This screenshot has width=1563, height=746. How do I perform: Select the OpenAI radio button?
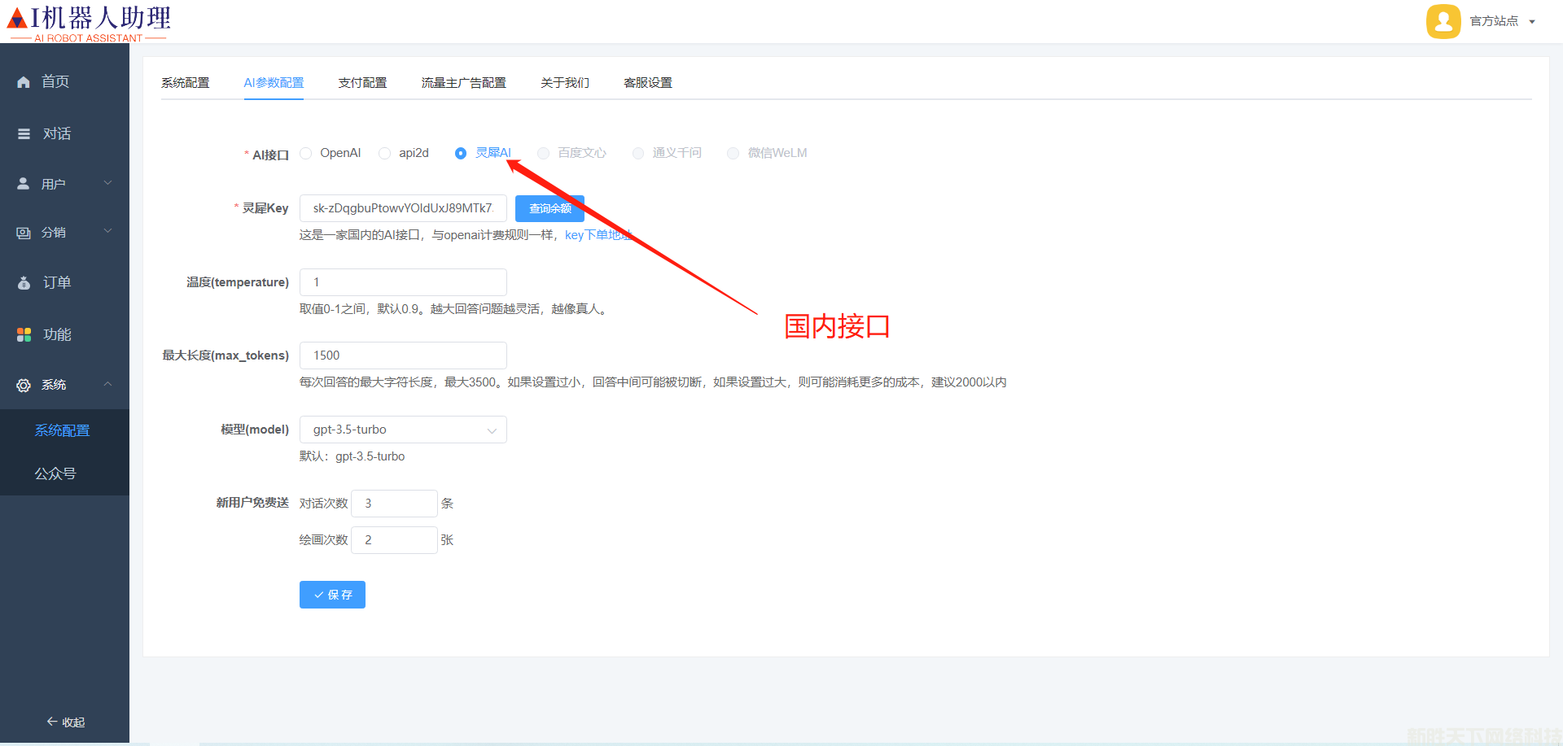pyautogui.click(x=306, y=154)
